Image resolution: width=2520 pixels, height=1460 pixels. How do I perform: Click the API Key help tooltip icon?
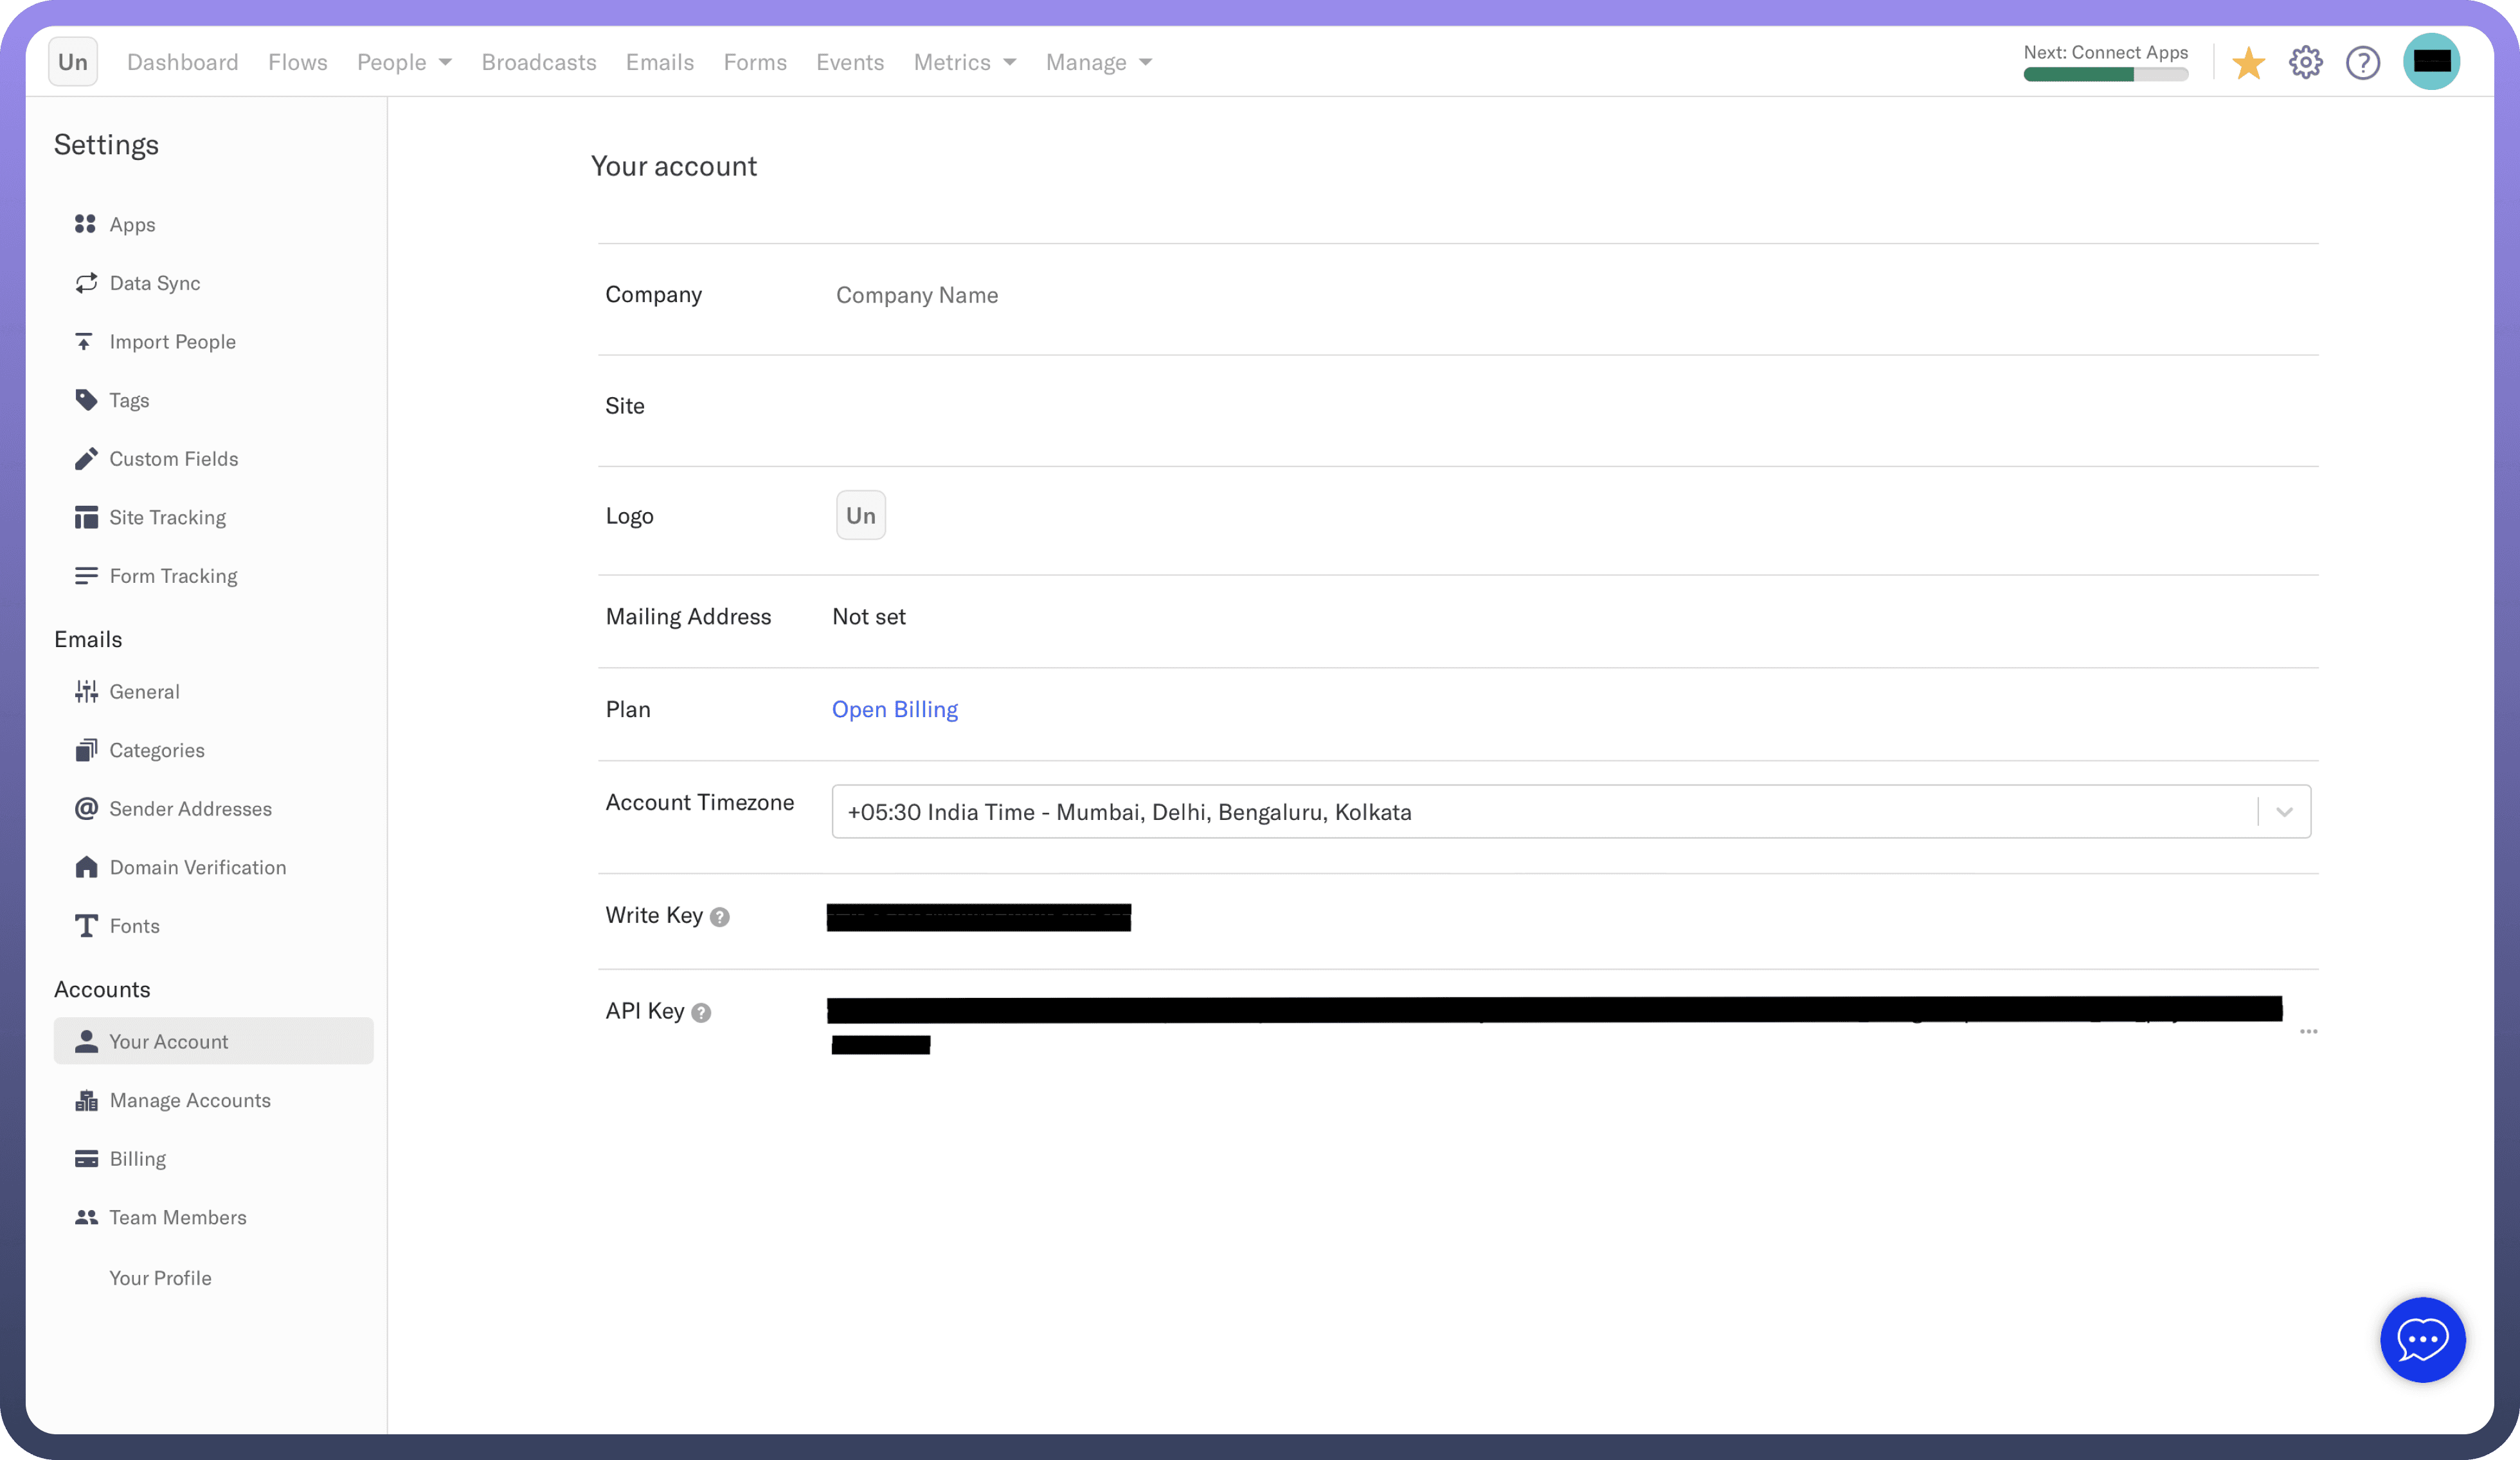point(702,1012)
